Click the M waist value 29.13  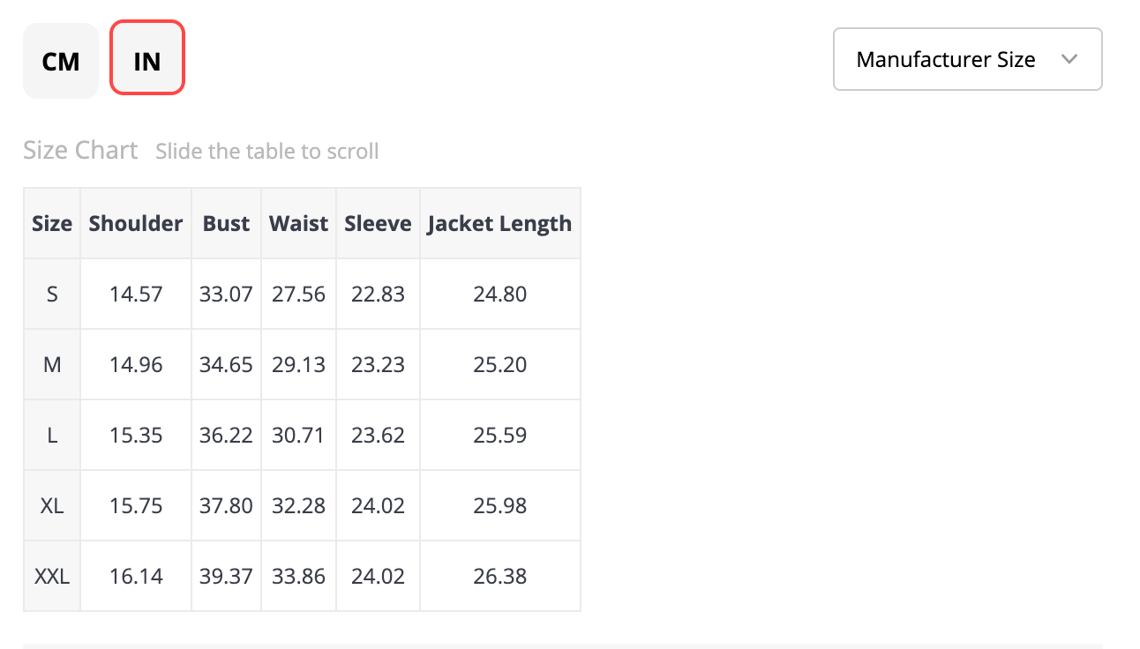coord(298,364)
